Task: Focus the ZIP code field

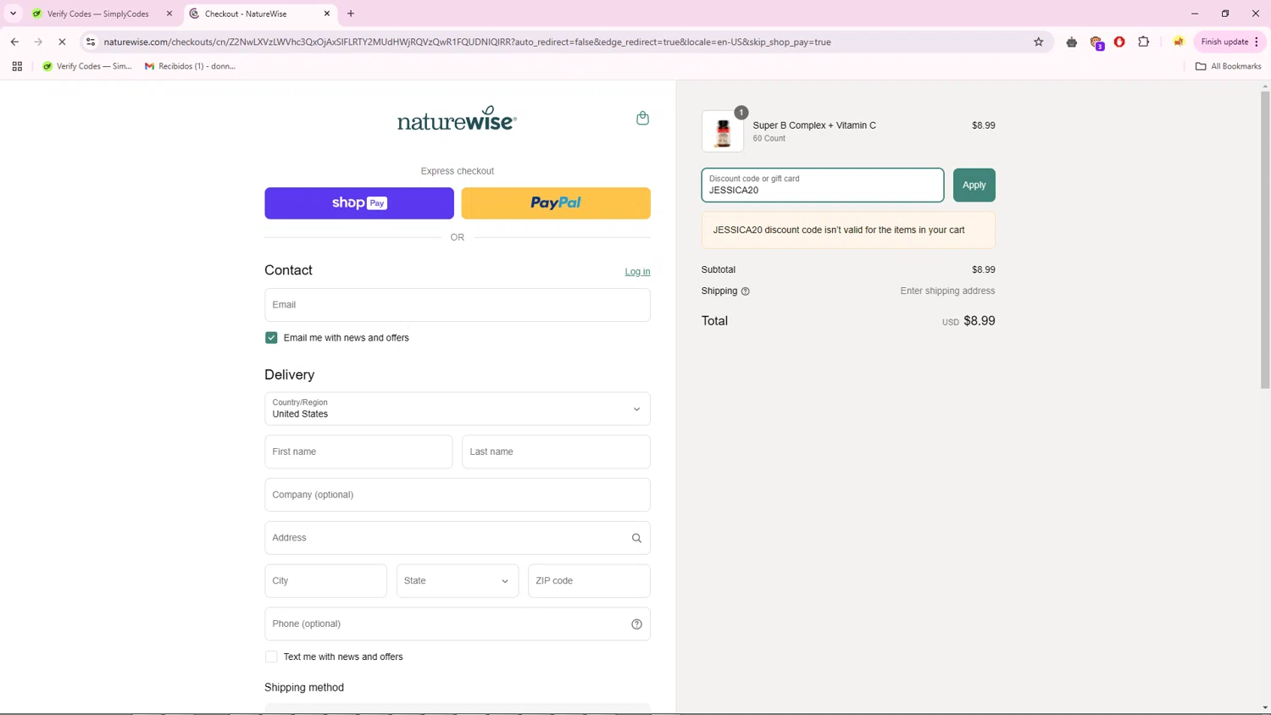Action: (589, 581)
